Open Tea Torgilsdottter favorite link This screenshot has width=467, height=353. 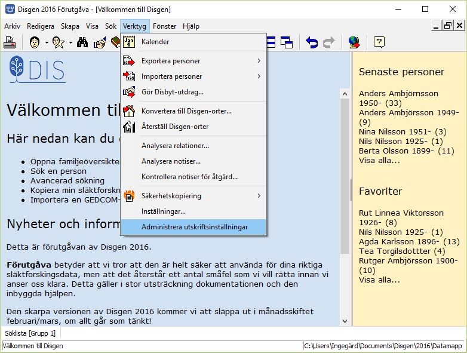tap(402, 251)
